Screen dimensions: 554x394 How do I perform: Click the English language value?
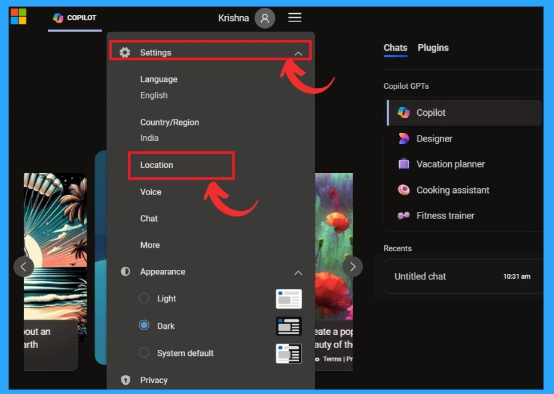(154, 96)
